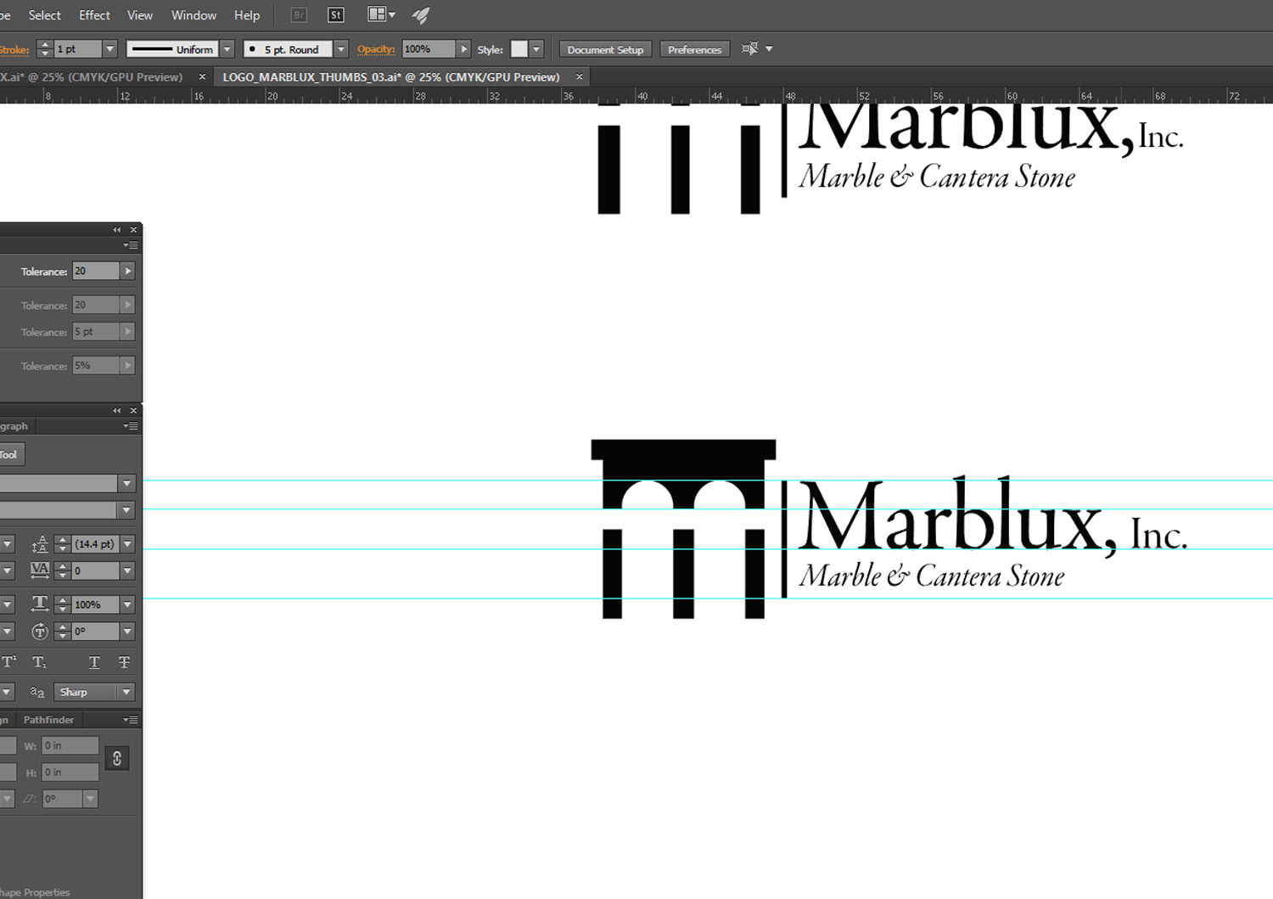Toggle Underline text style
1273x899 pixels.
tap(94, 662)
